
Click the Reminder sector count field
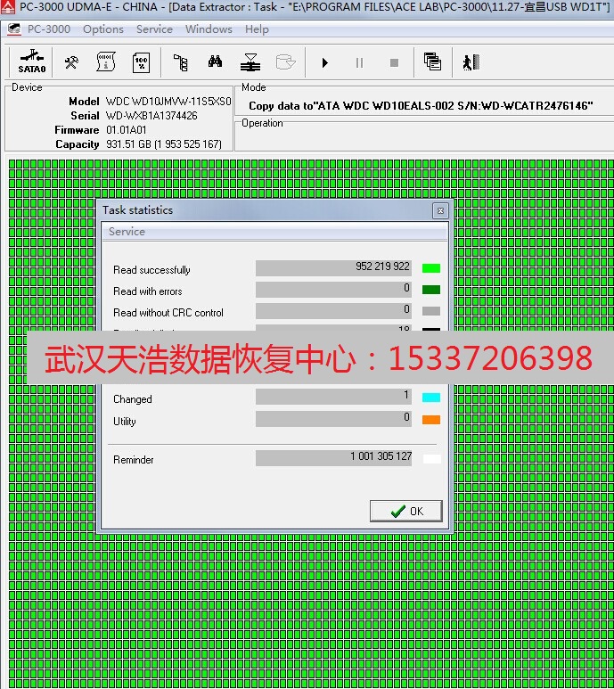[335, 457]
